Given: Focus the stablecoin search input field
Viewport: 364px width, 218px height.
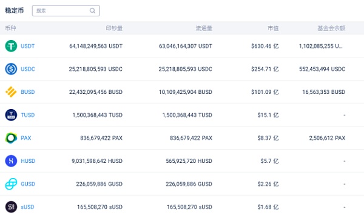Looking at the screenshot, I should [66, 11].
